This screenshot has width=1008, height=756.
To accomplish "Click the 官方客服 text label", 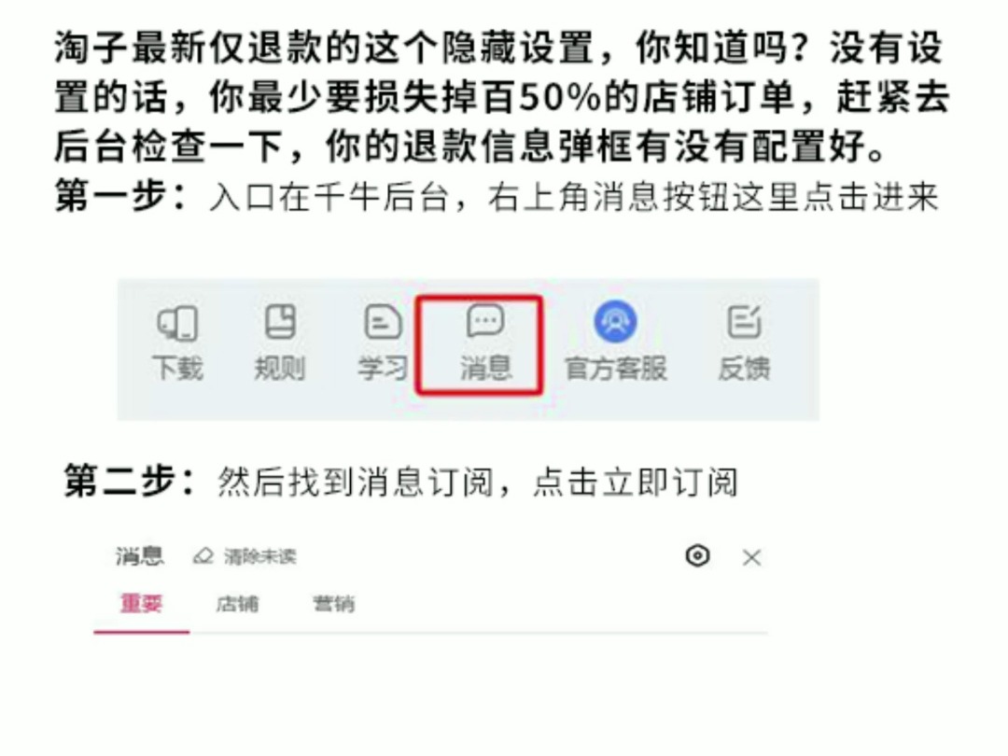I will [x=615, y=369].
